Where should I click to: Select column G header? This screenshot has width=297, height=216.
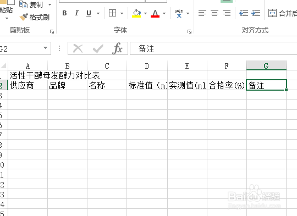[266, 65]
